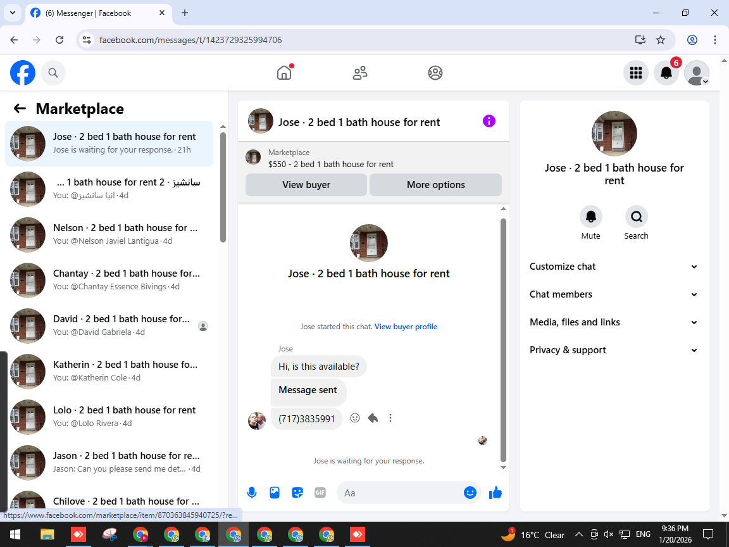Bookmark this page with the star icon
This screenshot has height=547, width=729.
click(x=661, y=40)
